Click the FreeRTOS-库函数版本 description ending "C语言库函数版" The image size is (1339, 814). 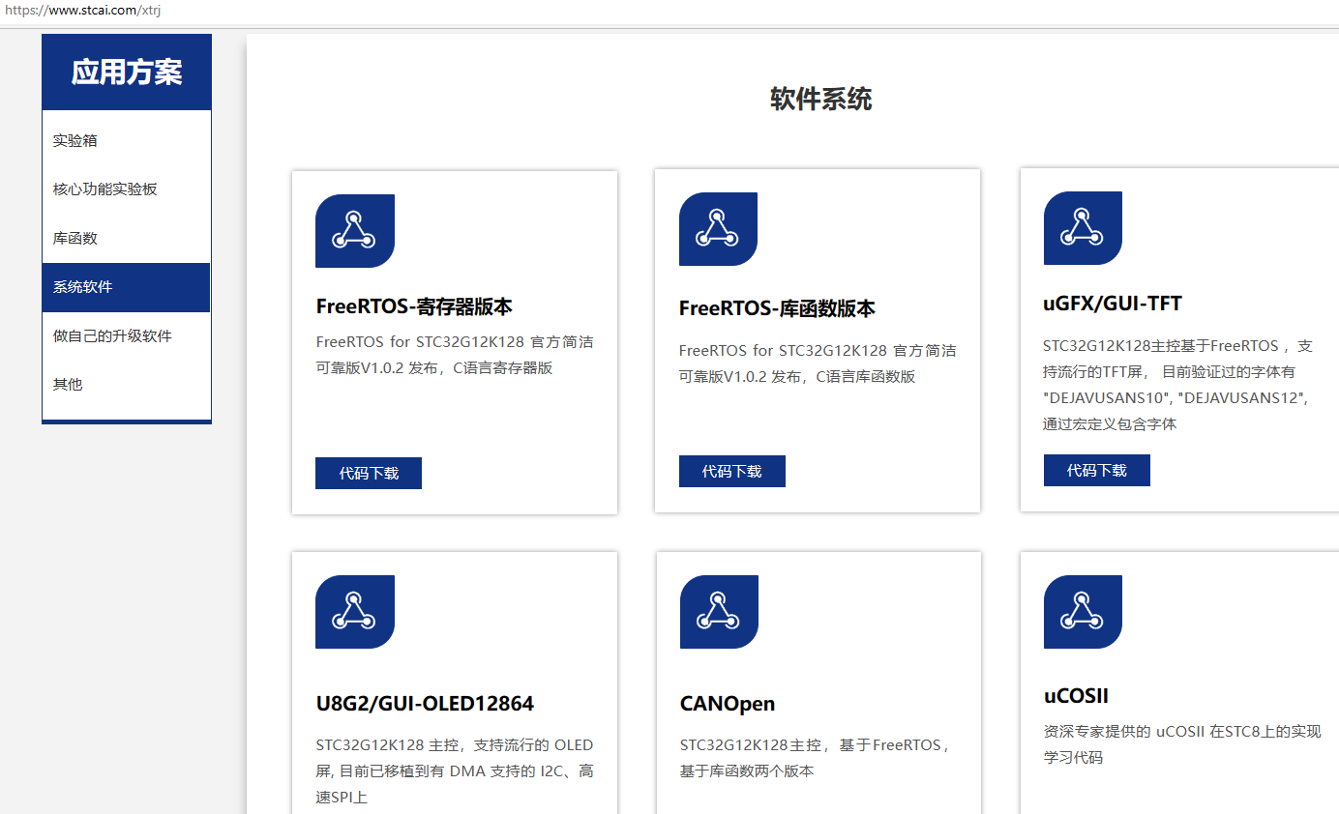point(818,363)
